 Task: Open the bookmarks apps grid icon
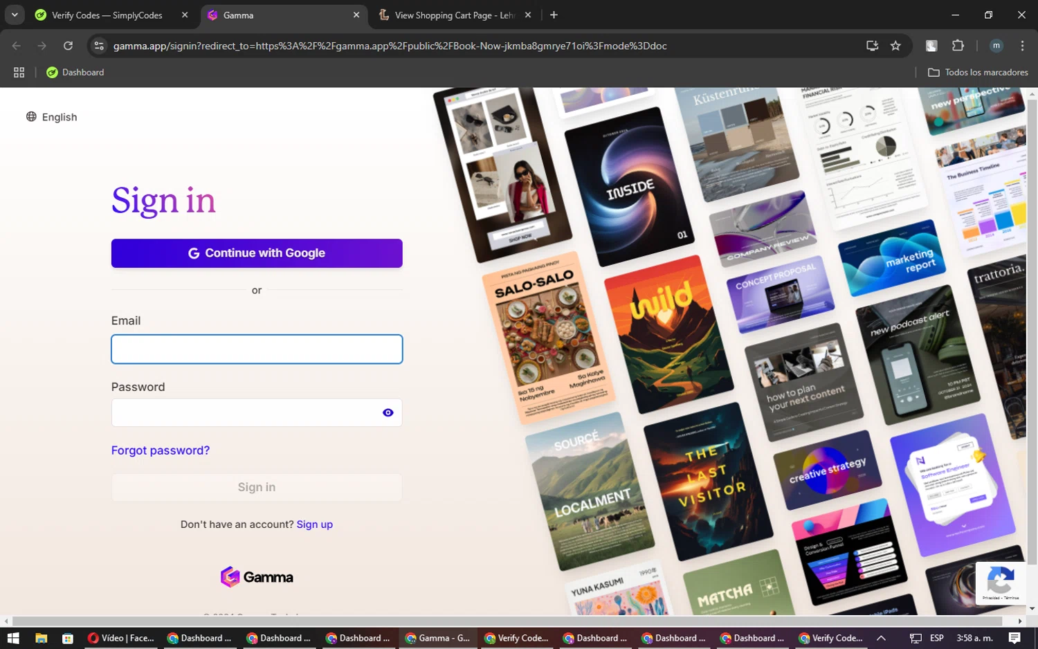(x=19, y=72)
